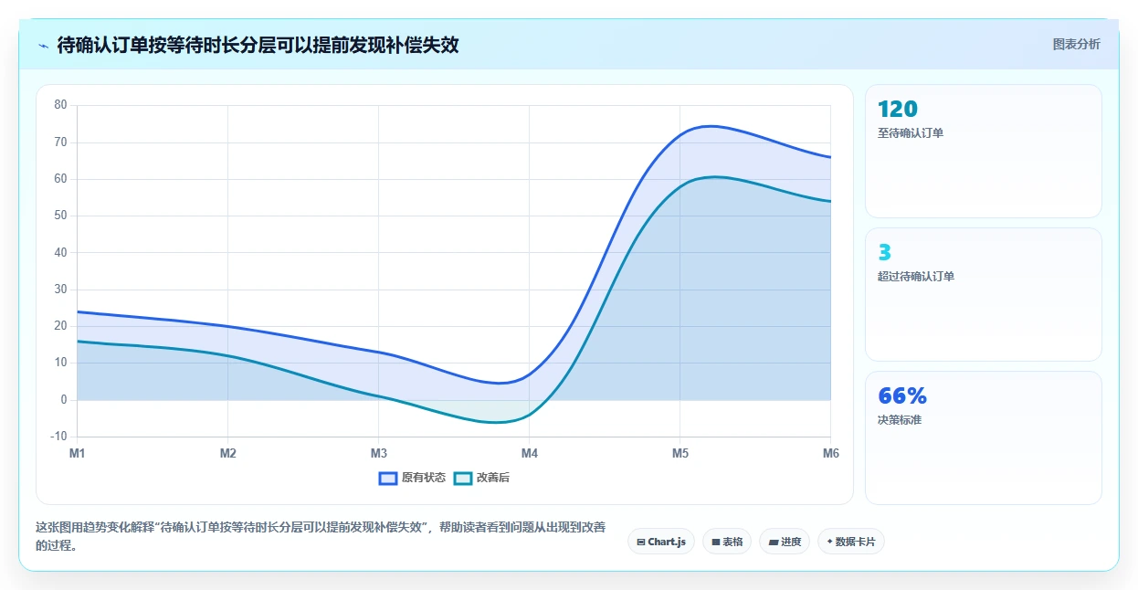Click the lightning icon beside the title
The image size is (1138, 590).
[43, 45]
